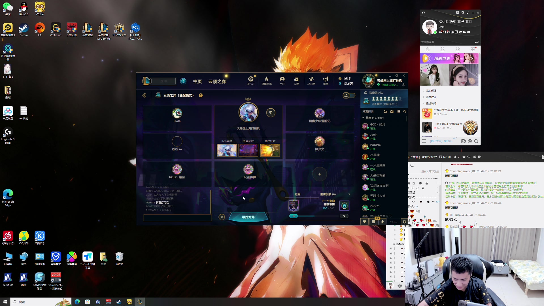The image size is (544, 306).
Task: Open YY home tab icon
Action: tap(428, 49)
